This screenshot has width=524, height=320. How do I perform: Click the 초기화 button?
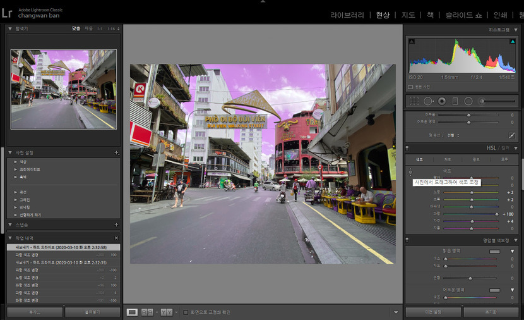491,312
